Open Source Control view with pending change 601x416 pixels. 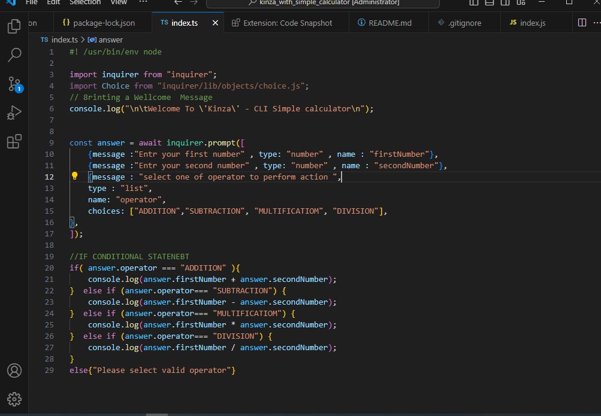click(x=14, y=84)
